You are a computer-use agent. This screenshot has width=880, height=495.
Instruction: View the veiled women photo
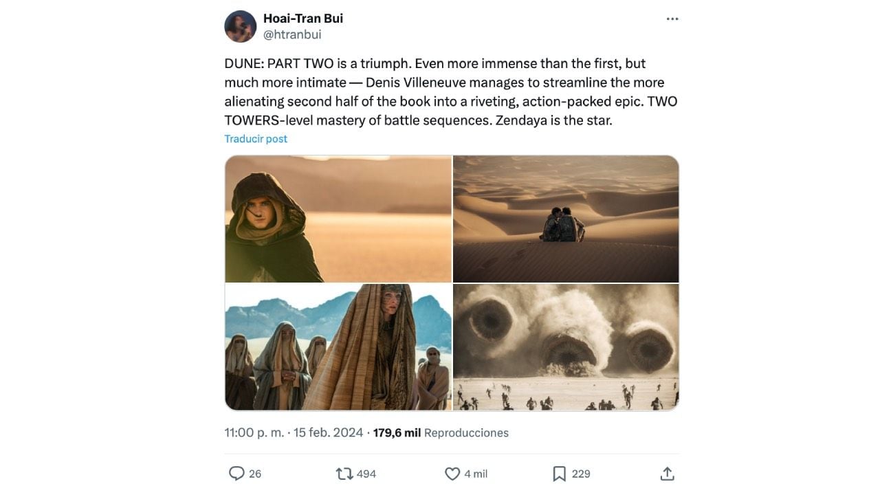pos(338,347)
